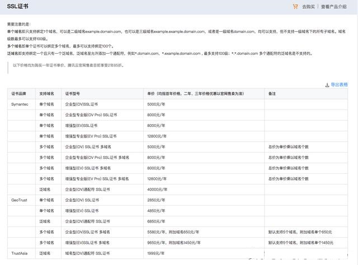Click the 备注 remarks column header
Viewport: 358px width, 265px height.
point(272,94)
